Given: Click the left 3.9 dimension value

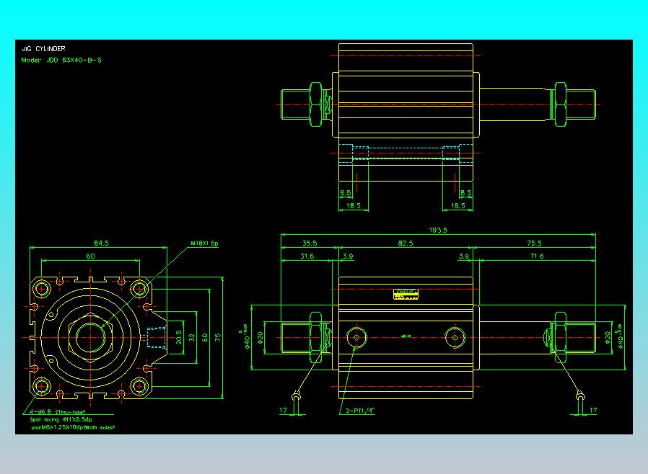Looking at the screenshot, I should point(348,256).
